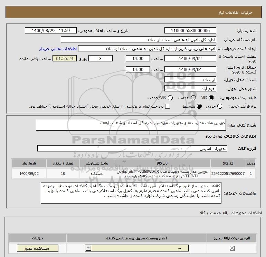Click the quantity cell showing 18
Screen dimensions: 266x257
pos(63,174)
